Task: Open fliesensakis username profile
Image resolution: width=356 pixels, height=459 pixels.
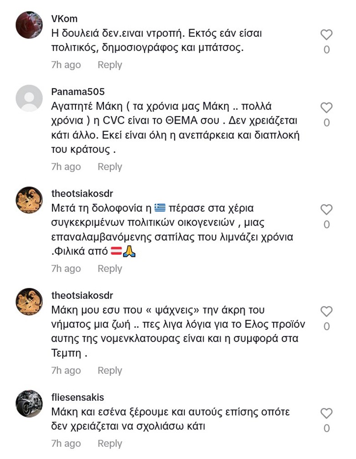Action: 77,398
